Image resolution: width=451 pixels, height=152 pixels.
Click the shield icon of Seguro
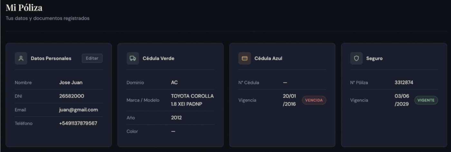click(356, 58)
